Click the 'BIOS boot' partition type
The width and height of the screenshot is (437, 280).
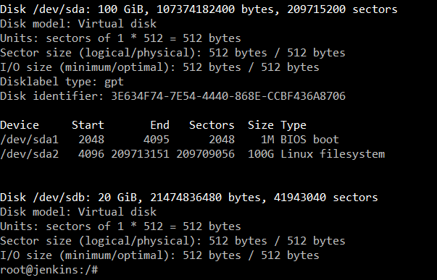309,140
